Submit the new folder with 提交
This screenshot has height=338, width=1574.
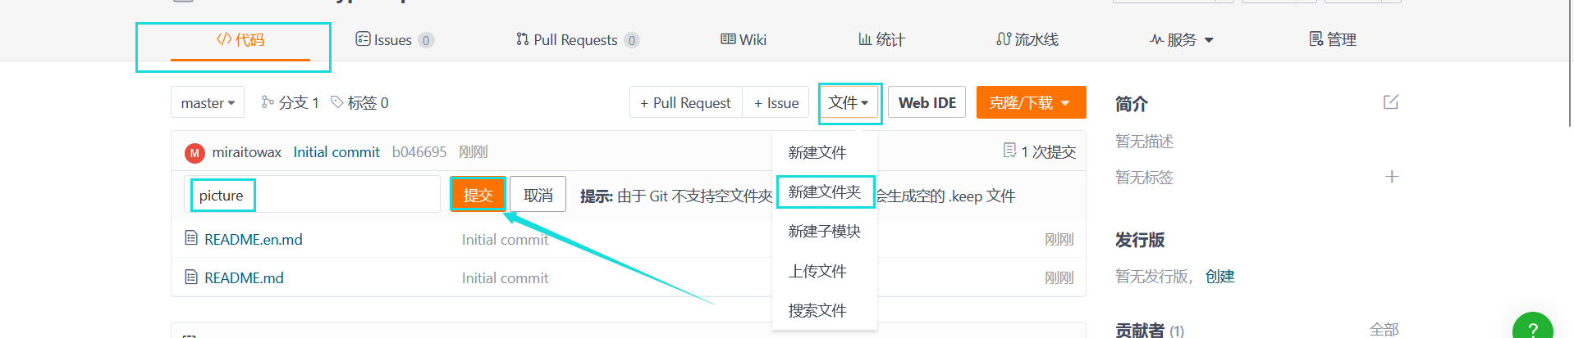pyautogui.click(x=478, y=195)
